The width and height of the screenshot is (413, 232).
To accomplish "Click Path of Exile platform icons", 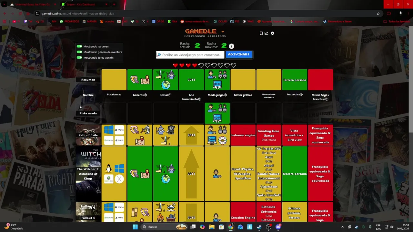I will [x=114, y=135].
